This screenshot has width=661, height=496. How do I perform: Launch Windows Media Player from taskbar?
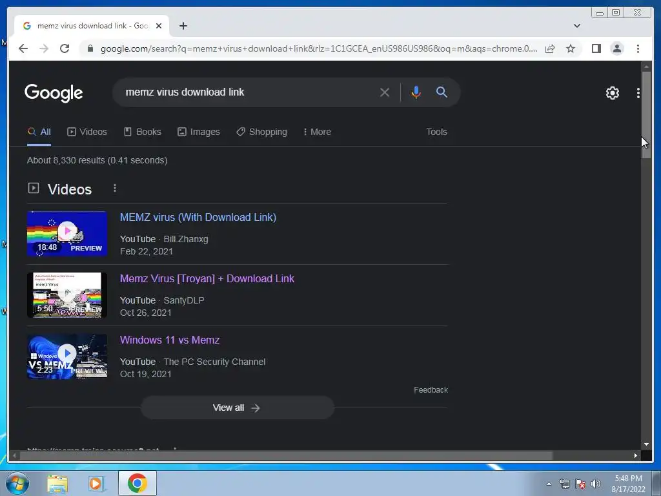click(97, 483)
